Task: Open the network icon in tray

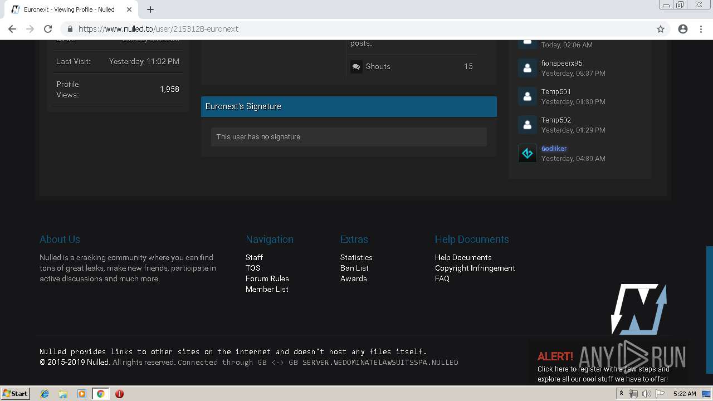Action: (x=633, y=394)
